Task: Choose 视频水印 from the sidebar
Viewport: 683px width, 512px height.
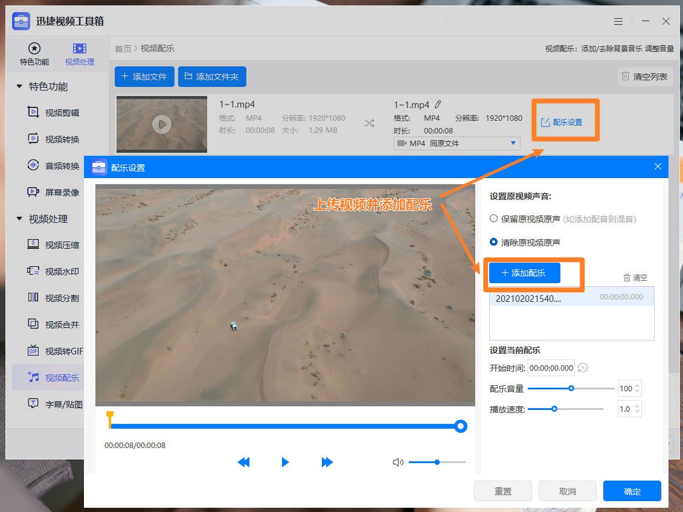Action: click(x=62, y=272)
